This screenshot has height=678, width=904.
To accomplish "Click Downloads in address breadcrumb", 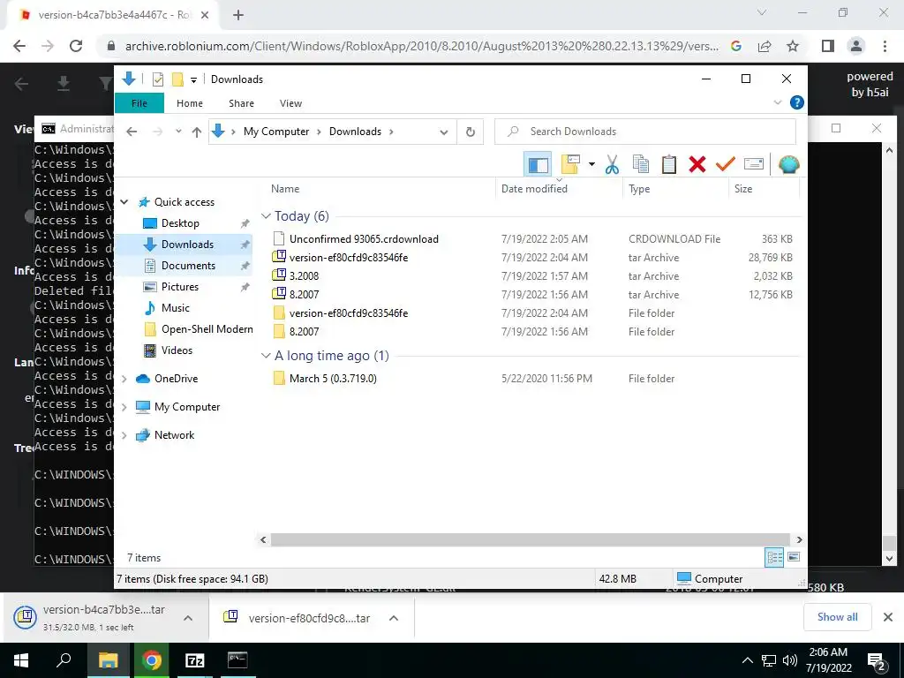I will [355, 132].
